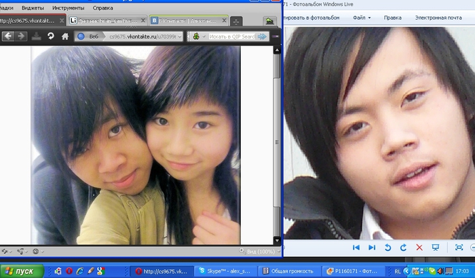Screen dimensions: 475x278
Task: Open search engine selection dropdown arrow
Action: tap(204, 37)
